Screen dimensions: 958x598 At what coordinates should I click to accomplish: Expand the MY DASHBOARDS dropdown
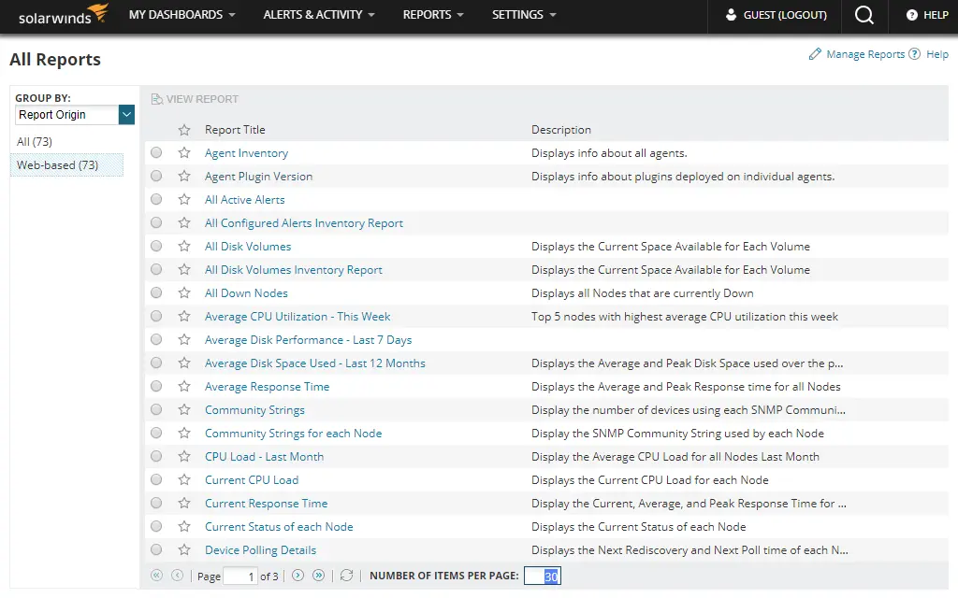pos(182,15)
